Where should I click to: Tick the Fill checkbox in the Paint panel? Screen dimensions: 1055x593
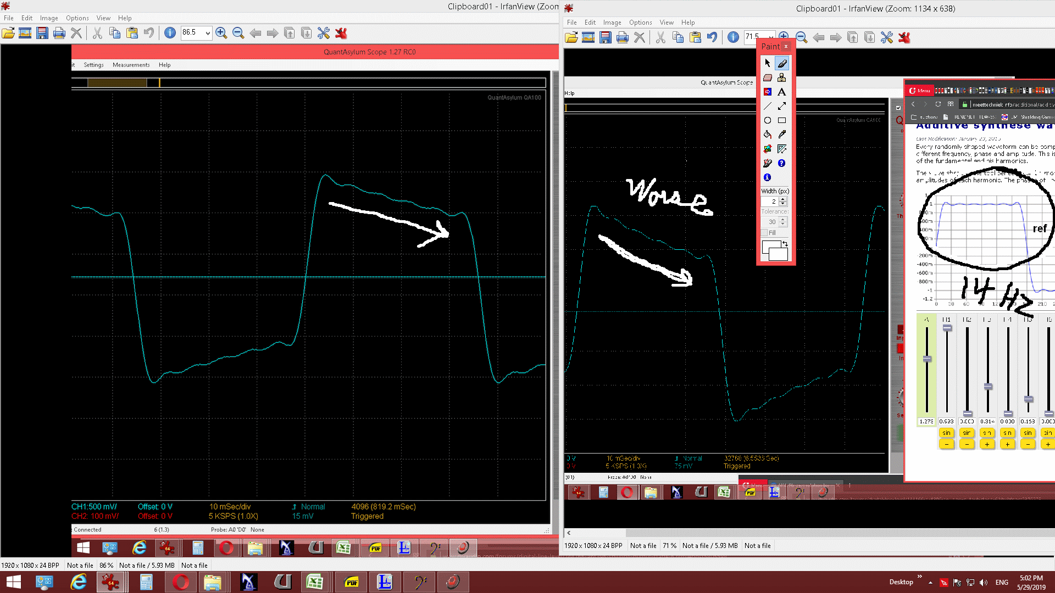tap(764, 233)
